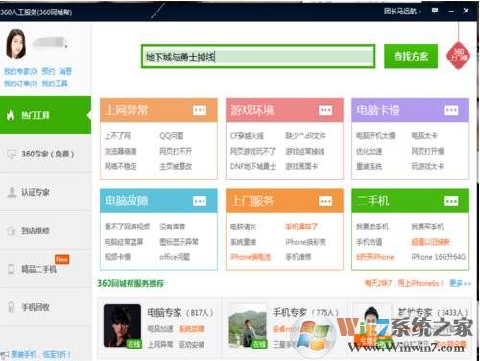Click the 网页打开慢 entry
Image resolution: width=480 pixels, height=361 pixels.
pyautogui.click(x=427, y=151)
